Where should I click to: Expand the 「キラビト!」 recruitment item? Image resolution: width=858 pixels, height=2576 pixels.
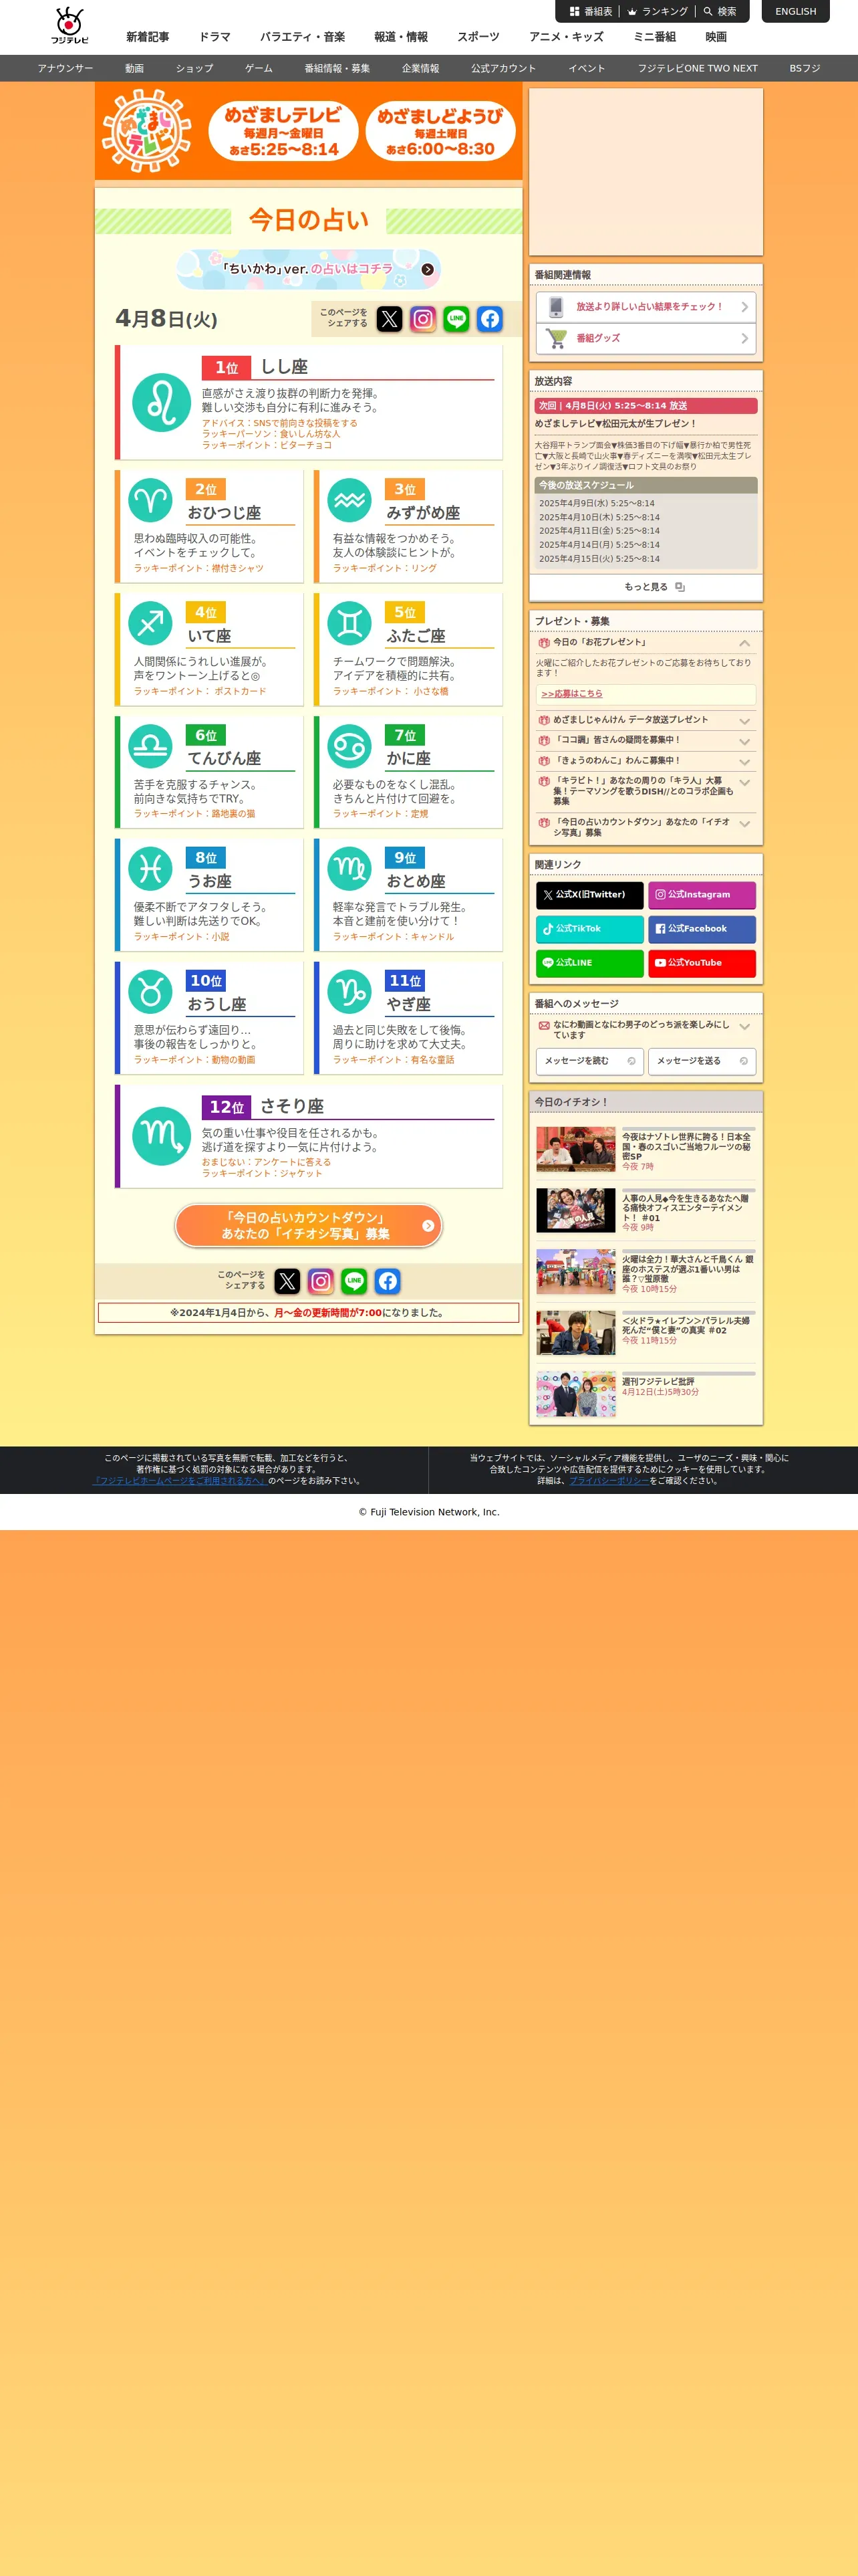(744, 783)
